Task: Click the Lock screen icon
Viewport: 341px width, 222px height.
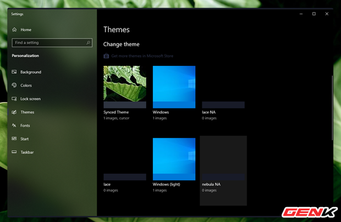Action: [14, 99]
